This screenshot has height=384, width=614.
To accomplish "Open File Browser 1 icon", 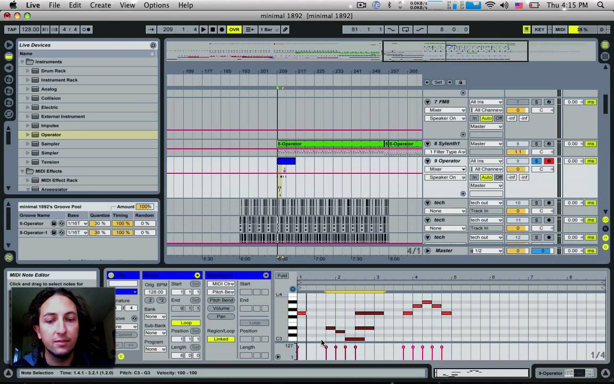I will tap(9, 79).
